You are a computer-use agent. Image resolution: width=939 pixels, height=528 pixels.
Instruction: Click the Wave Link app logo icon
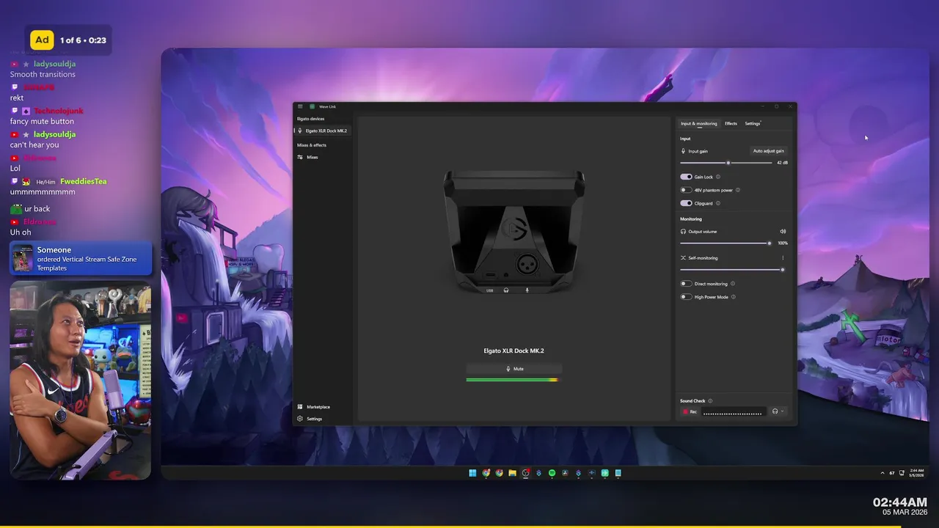[312, 107]
